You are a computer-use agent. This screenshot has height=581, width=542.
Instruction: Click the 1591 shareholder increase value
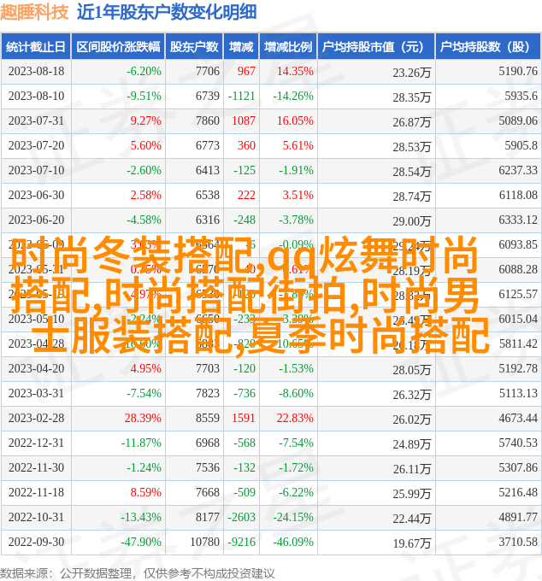coord(244,419)
